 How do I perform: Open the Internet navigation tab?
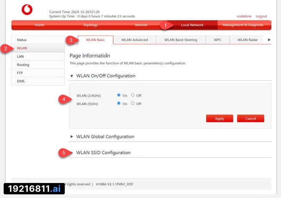[141, 25]
